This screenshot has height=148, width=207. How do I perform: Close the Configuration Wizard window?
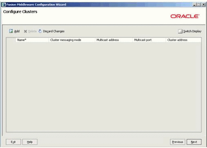tap(203, 4)
